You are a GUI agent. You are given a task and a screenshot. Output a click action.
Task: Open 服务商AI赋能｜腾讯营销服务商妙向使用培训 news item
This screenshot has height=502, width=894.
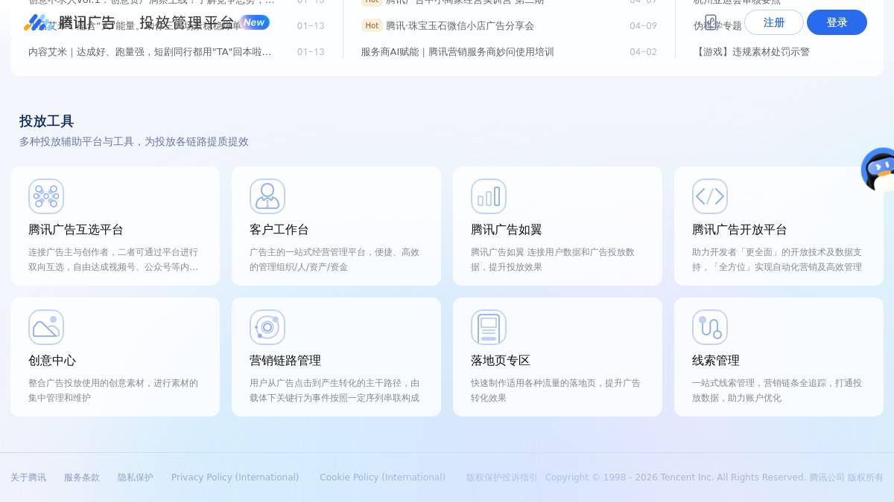tap(457, 51)
